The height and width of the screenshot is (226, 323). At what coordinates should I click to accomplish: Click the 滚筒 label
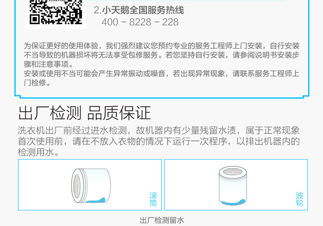[x=153, y=199]
